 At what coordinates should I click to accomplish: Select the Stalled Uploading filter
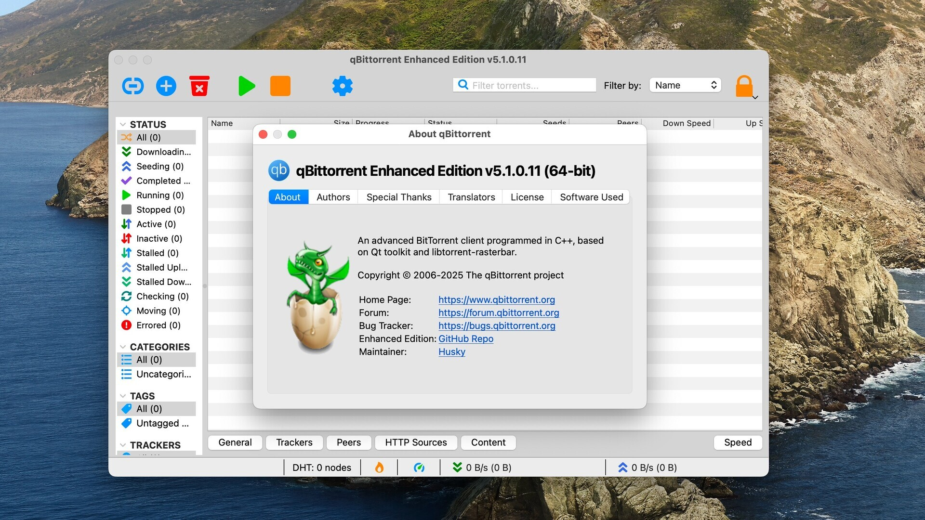157,267
